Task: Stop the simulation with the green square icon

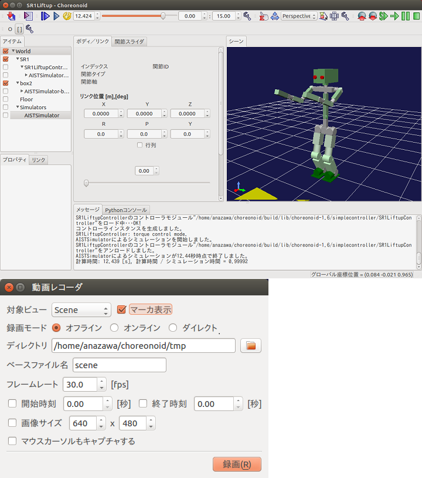Action: tap(416, 16)
